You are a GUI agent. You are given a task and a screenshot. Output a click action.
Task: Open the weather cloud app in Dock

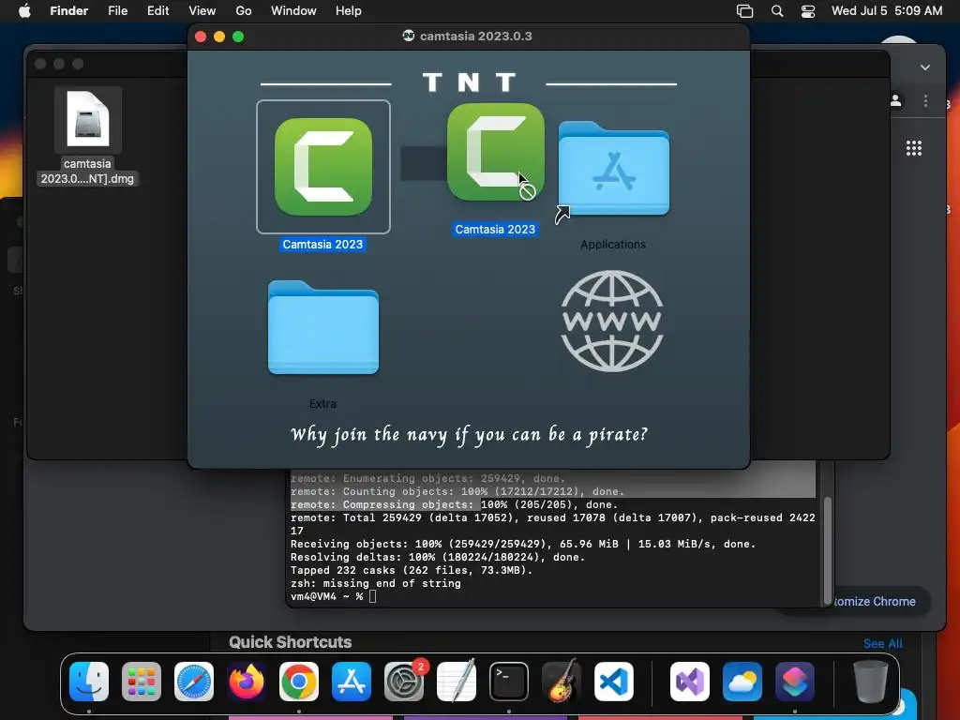(x=742, y=681)
